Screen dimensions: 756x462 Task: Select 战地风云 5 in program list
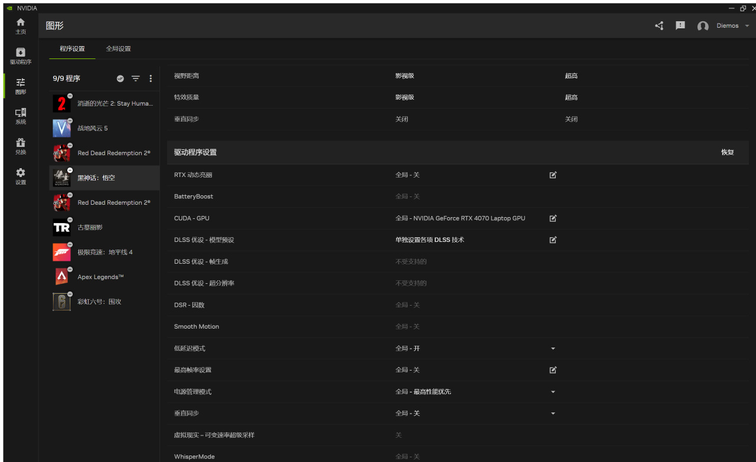[x=105, y=128]
